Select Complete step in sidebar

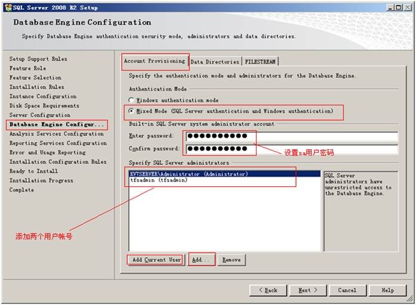click(x=21, y=190)
